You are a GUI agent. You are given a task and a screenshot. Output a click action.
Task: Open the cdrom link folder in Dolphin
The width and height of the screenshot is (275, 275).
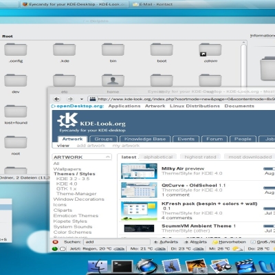210,53
